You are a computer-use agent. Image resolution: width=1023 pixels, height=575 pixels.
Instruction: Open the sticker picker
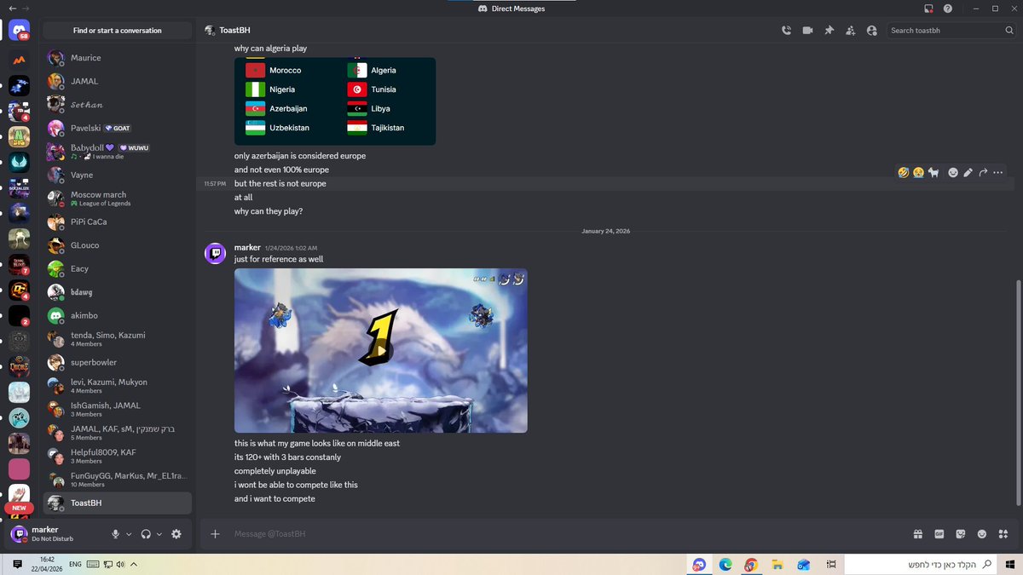961,534
